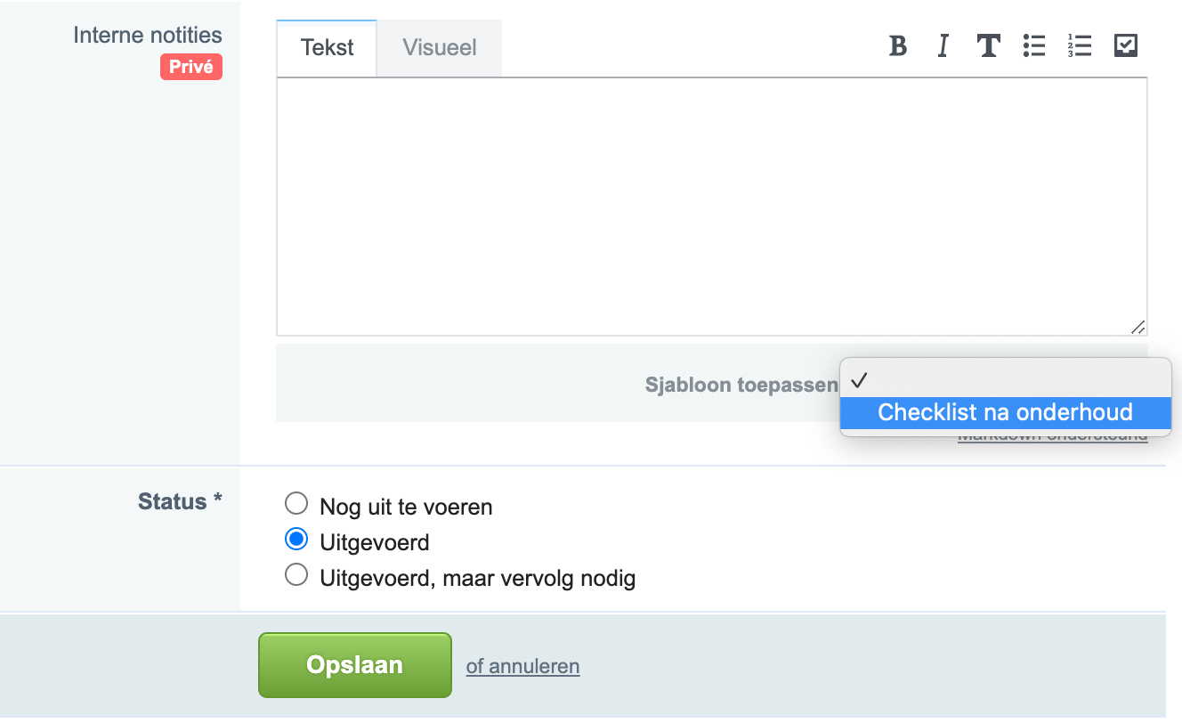Click the Privé badge next to Interne notities

point(190,66)
